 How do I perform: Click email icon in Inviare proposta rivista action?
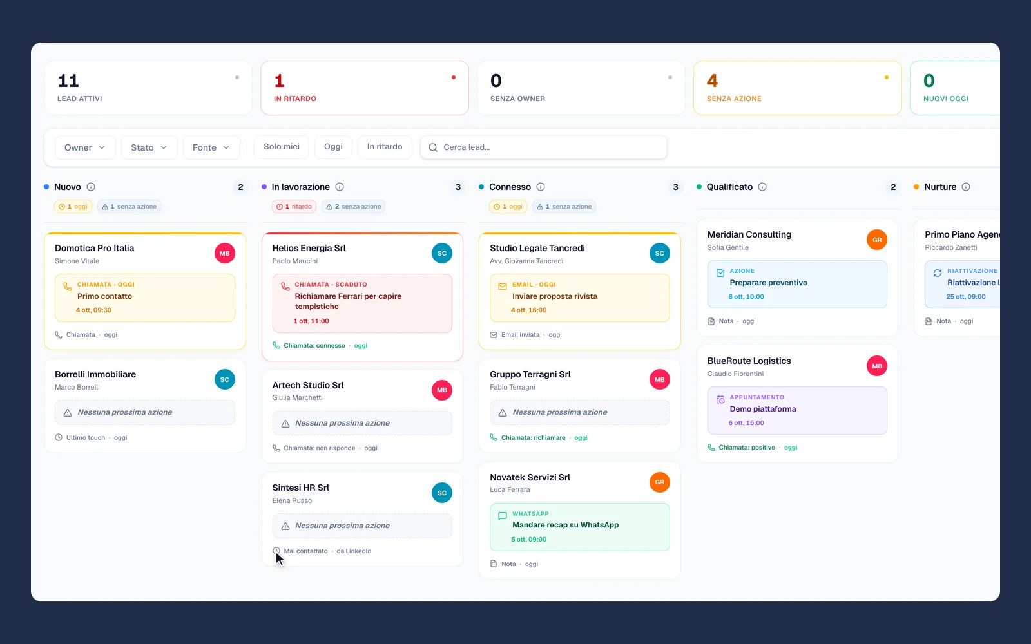click(503, 287)
